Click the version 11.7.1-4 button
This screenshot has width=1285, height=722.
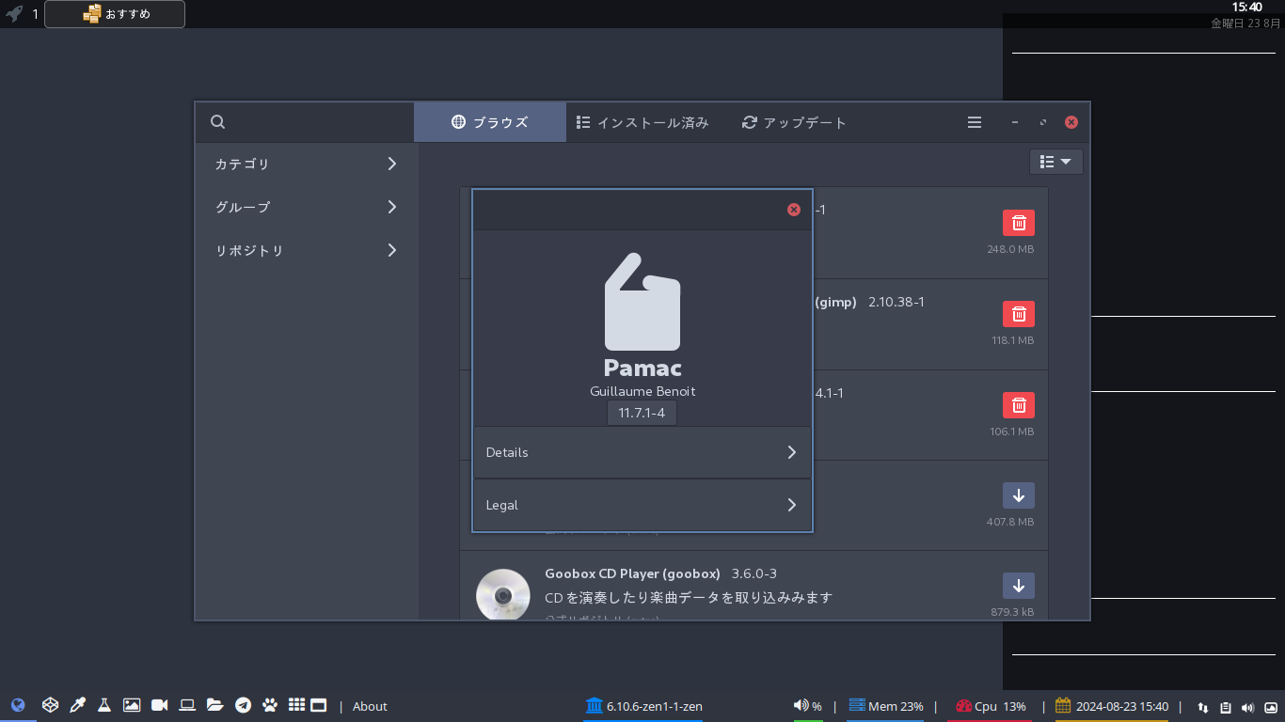[x=642, y=414]
